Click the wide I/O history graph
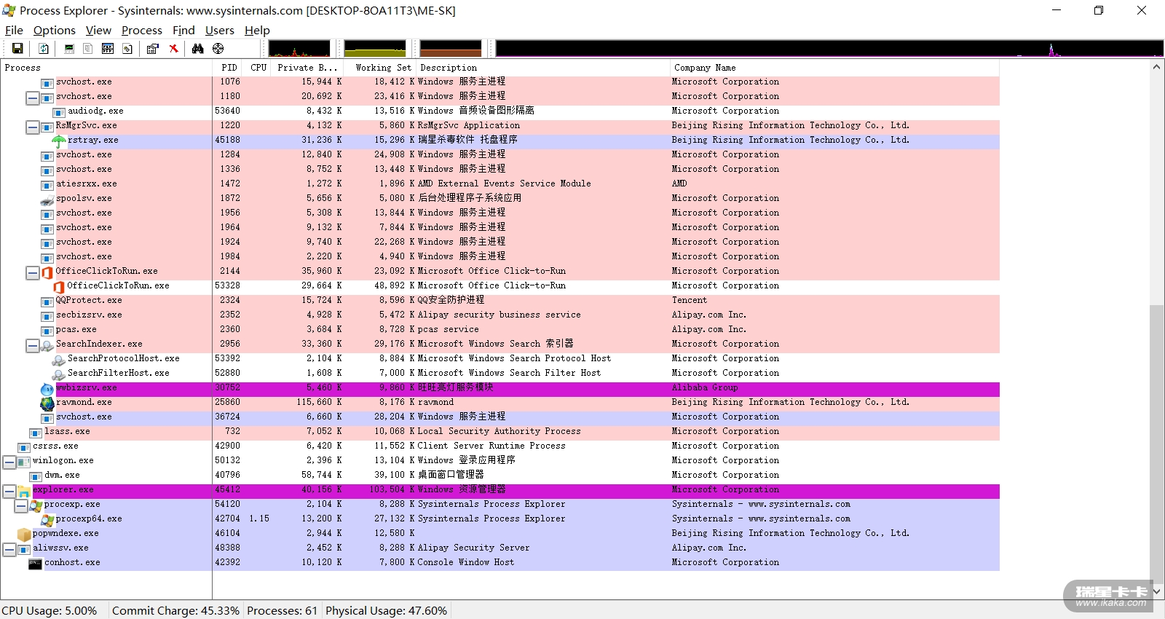1165x619 pixels. coord(829,49)
